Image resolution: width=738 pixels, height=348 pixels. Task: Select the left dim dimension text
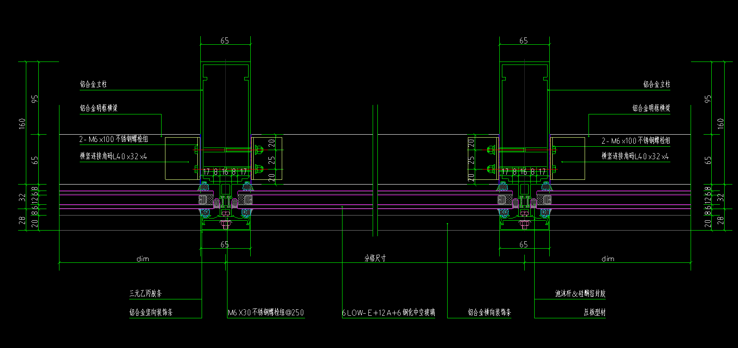click(x=143, y=259)
